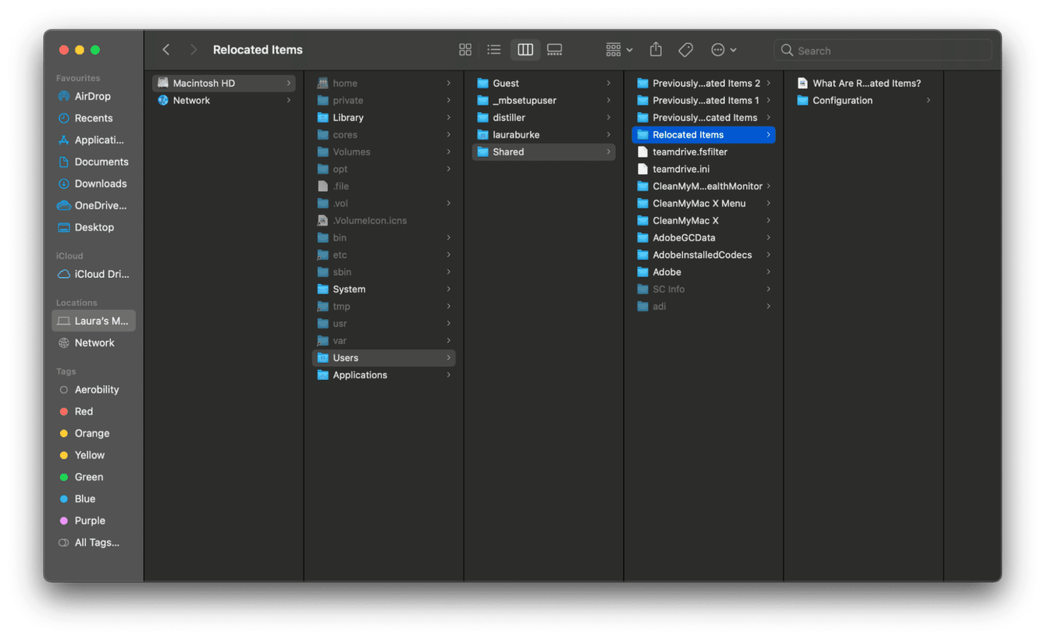Click the Edit Tags icon in the toolbar

(x=685, y=49)
